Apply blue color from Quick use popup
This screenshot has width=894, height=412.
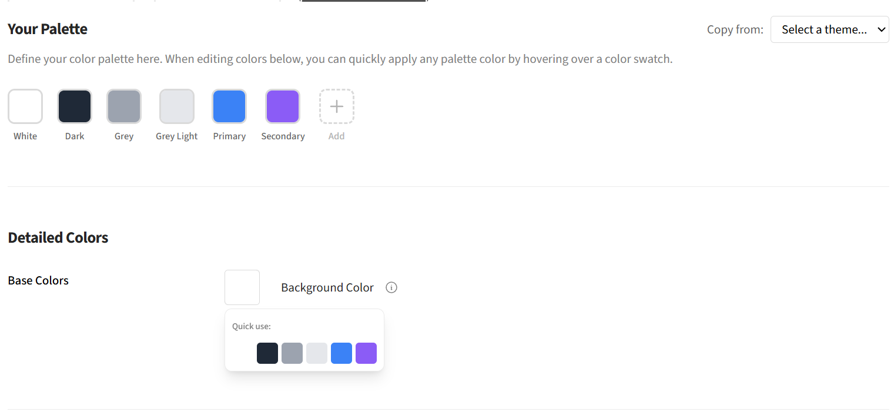click(x=341, y=353)
